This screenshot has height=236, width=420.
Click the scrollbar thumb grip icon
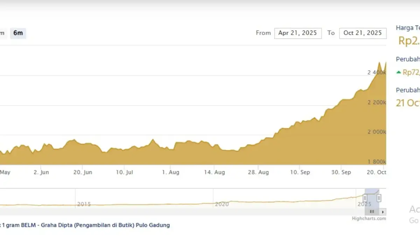tap(372, 212)
